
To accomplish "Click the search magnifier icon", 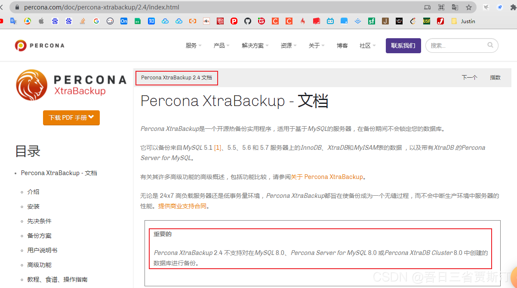I will pos(490,45).
